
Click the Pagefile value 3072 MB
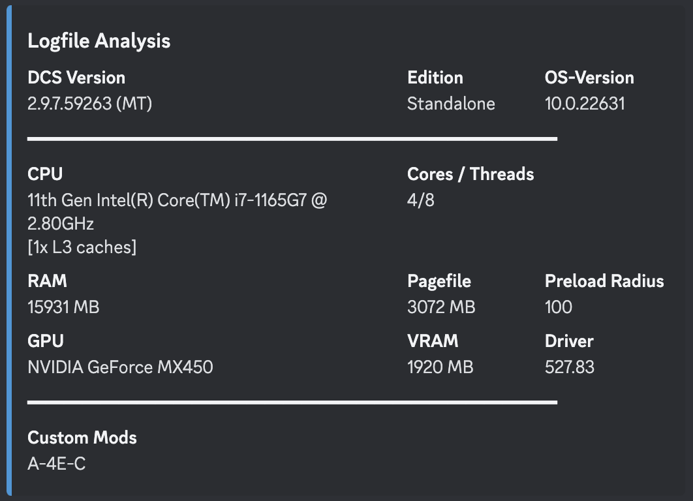click(442, 307)
